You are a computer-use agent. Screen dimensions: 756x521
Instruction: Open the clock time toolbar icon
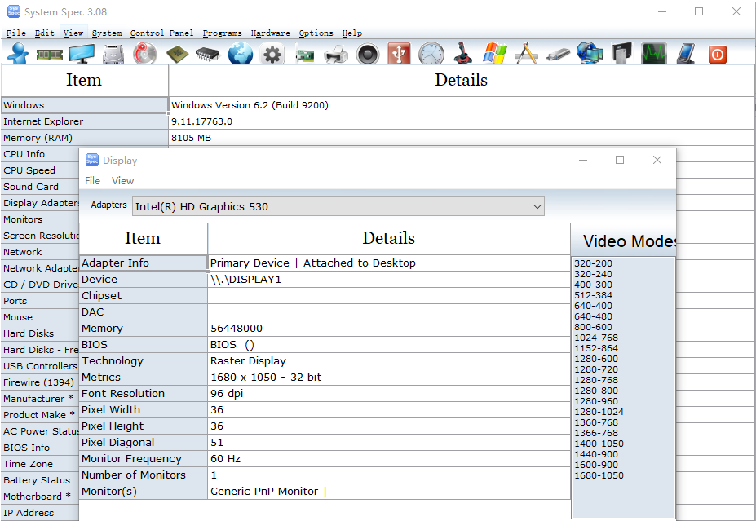(431, 54)
